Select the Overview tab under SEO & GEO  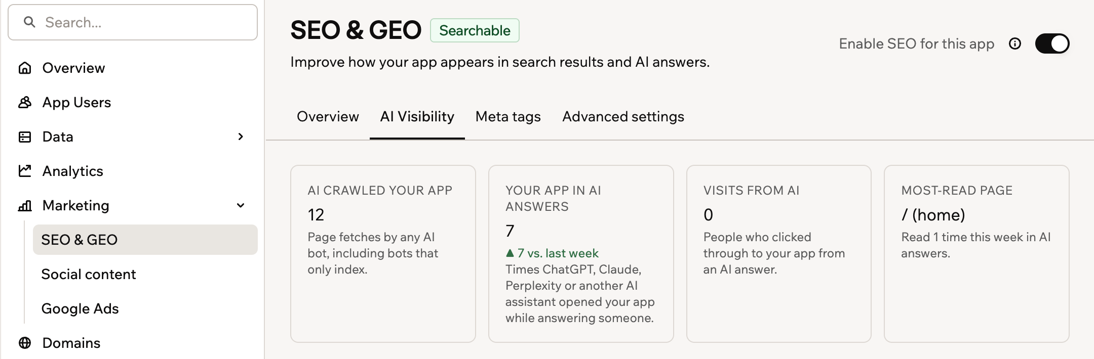(x=328, y=117)
